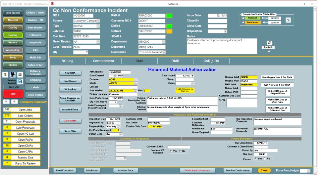Click the down arrow beside Company Summary

point(6,102)
